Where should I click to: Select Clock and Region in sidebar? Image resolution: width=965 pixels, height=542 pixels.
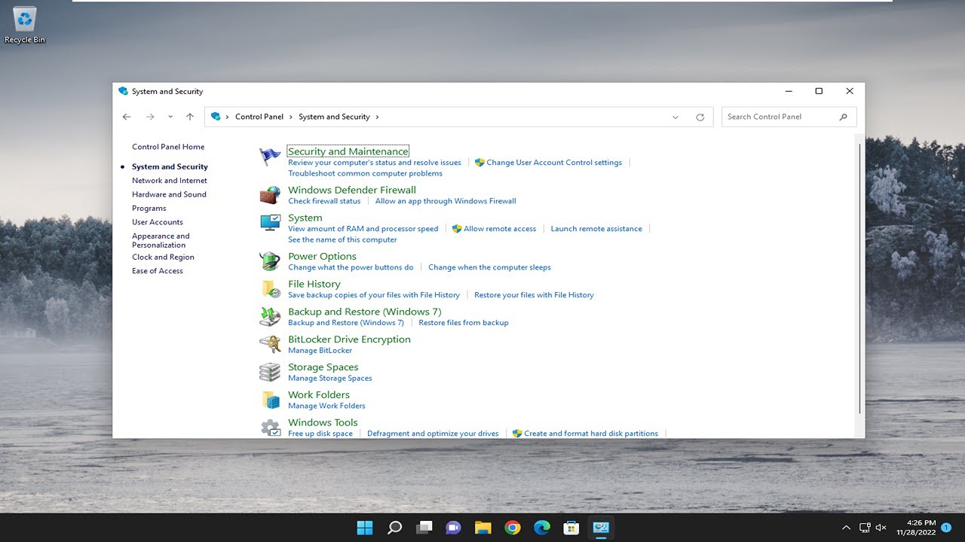tap(163, 257)
